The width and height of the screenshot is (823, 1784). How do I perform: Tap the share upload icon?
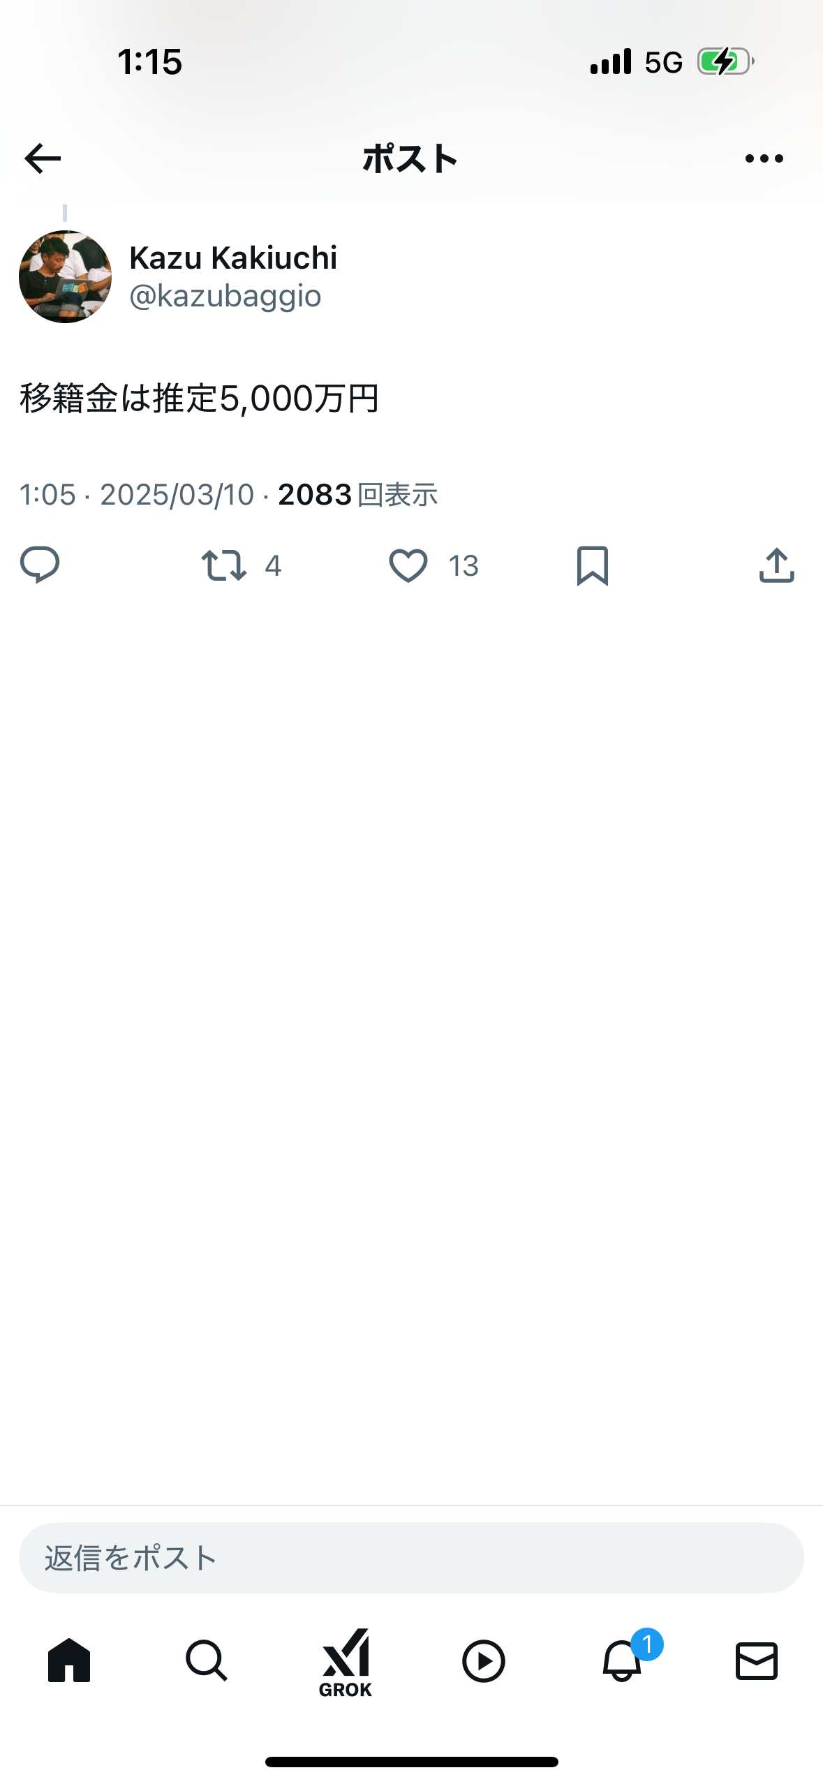point(776,565)
